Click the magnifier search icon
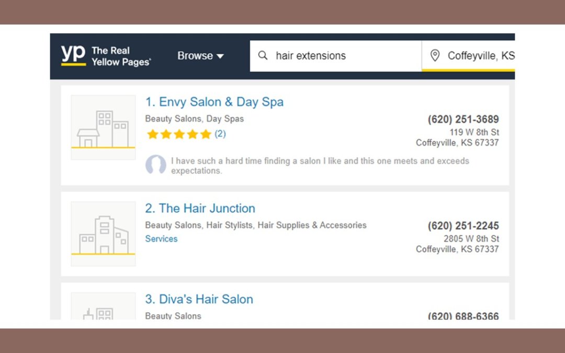The image size is (565, 353). [263, 55]
